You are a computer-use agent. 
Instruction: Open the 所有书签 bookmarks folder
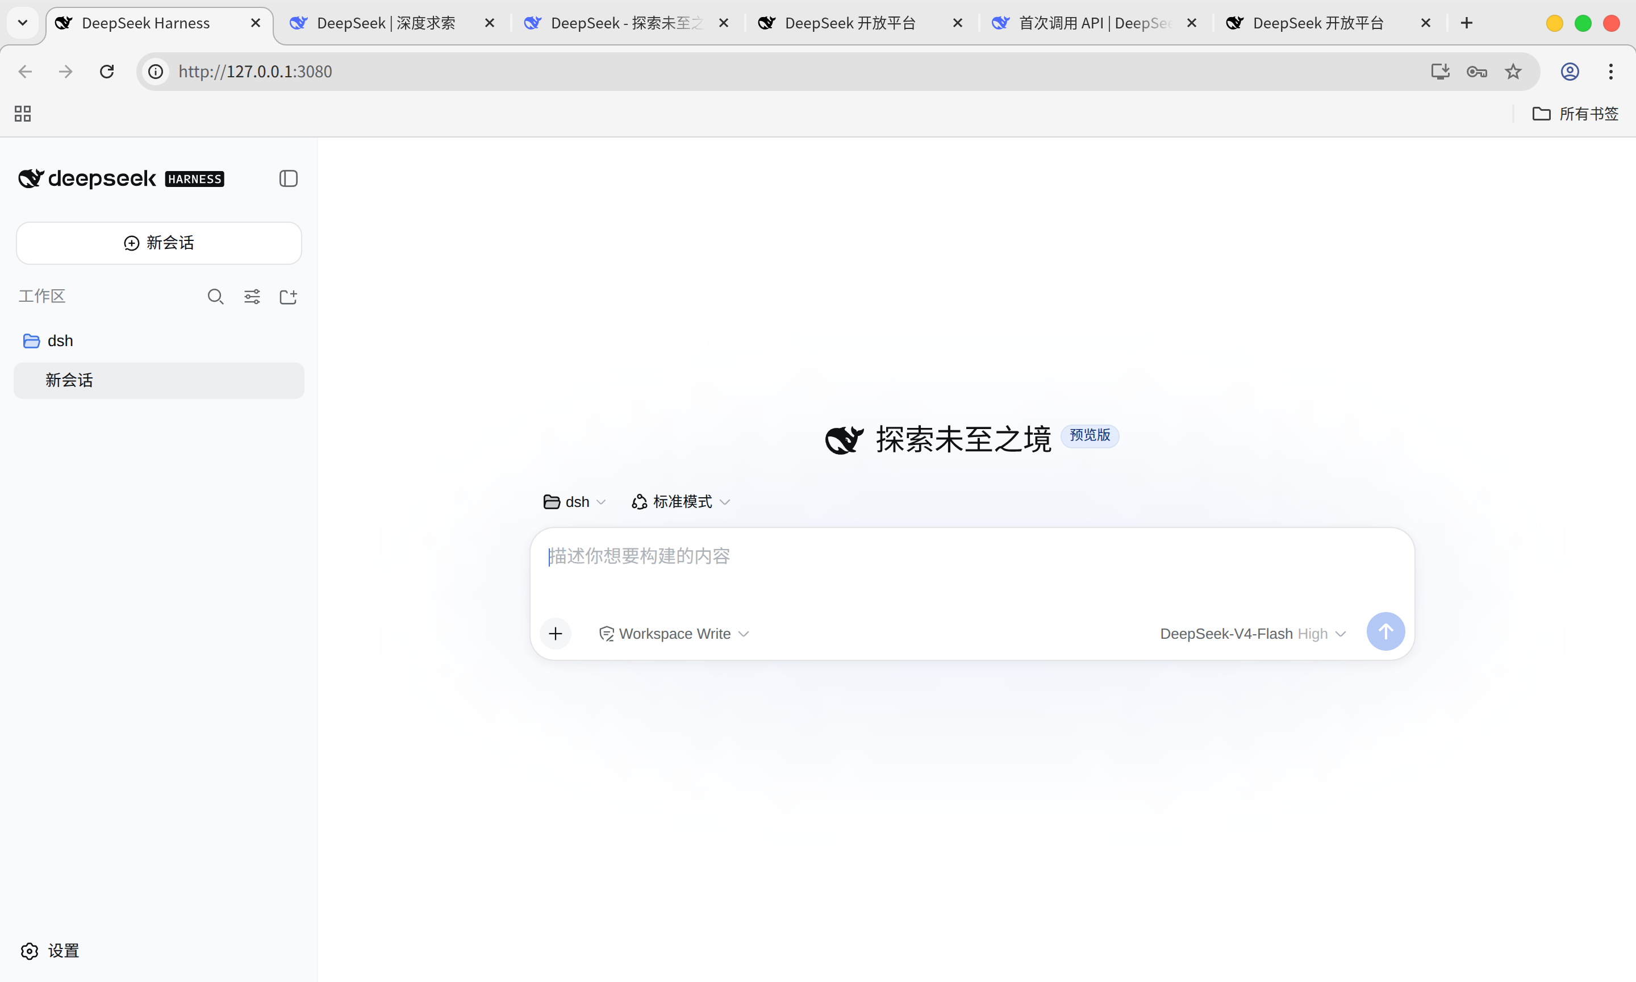click(x=1575, y=114)
